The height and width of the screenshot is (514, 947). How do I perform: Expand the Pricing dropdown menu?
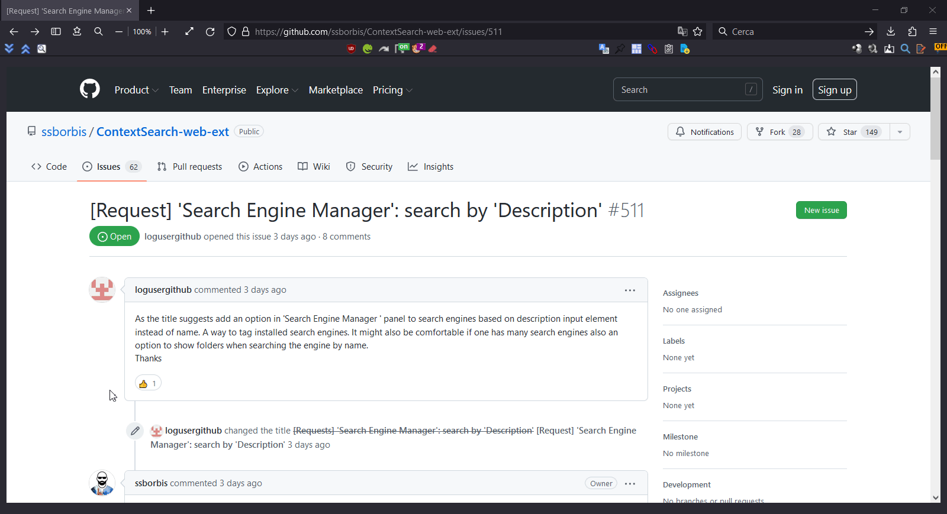(392, 90)
